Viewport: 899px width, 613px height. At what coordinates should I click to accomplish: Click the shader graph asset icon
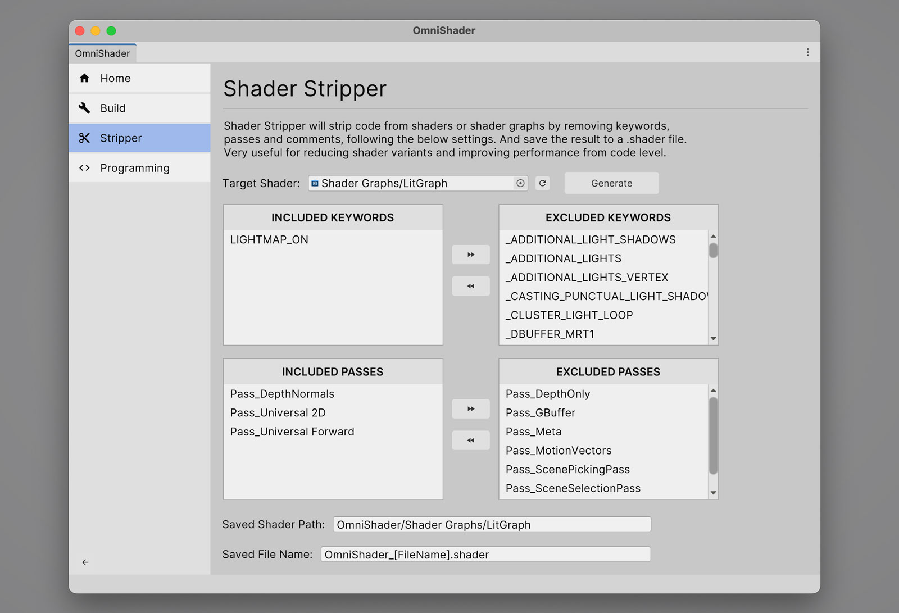tap(315, 183)
